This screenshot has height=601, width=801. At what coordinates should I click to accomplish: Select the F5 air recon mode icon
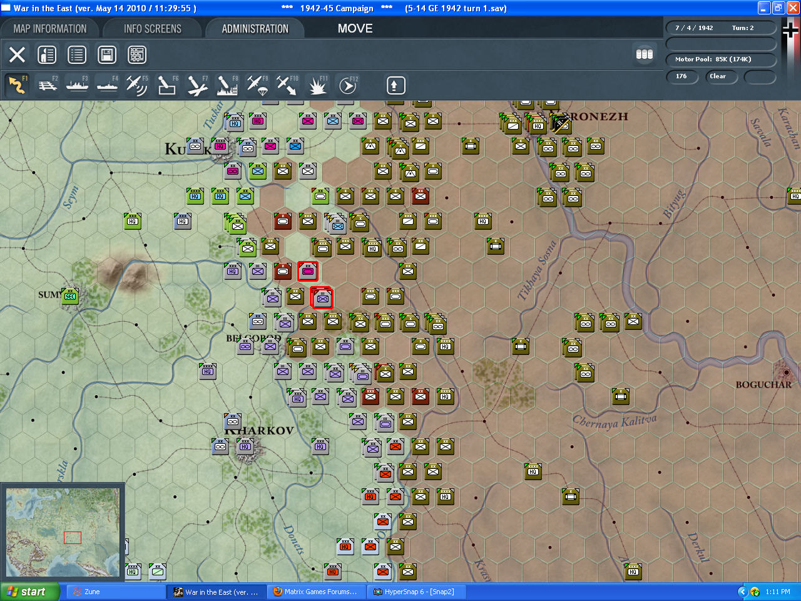point(137,85)
